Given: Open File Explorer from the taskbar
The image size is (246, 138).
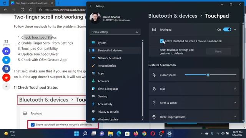Looking at the screenshot, I should (x=110, y=133).
